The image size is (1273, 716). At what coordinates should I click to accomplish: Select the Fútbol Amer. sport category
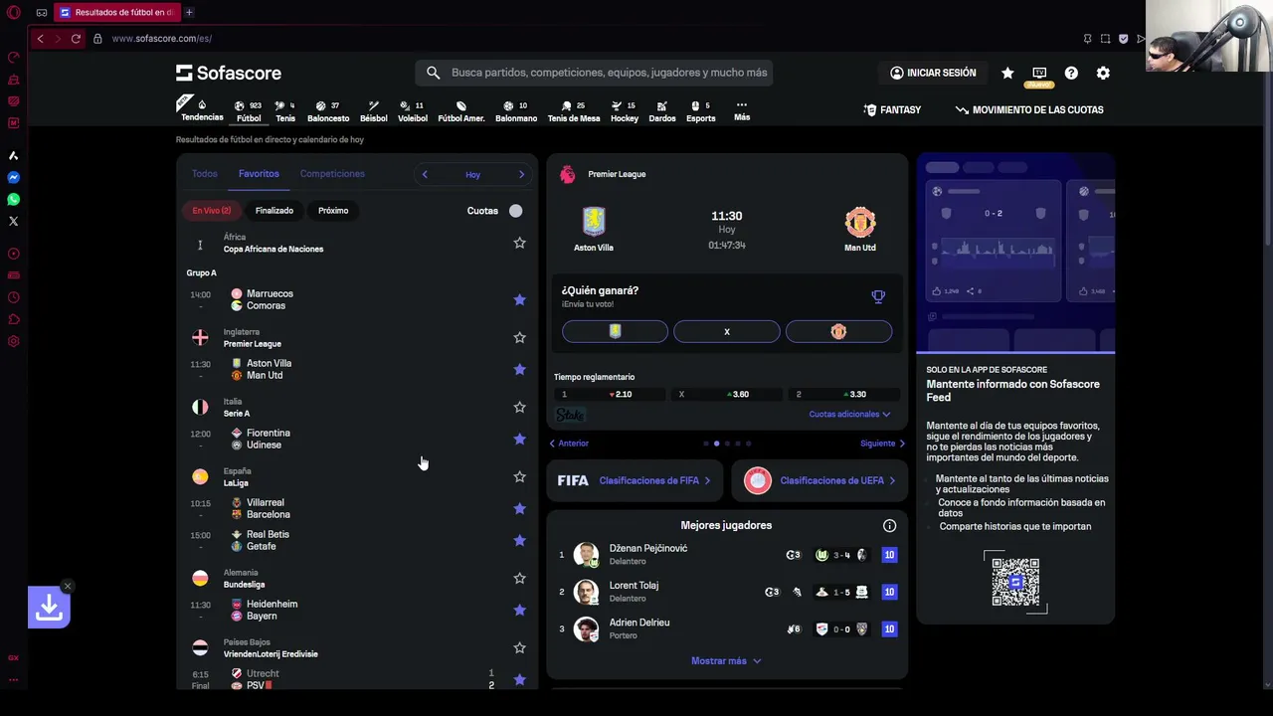coord(461,110)
